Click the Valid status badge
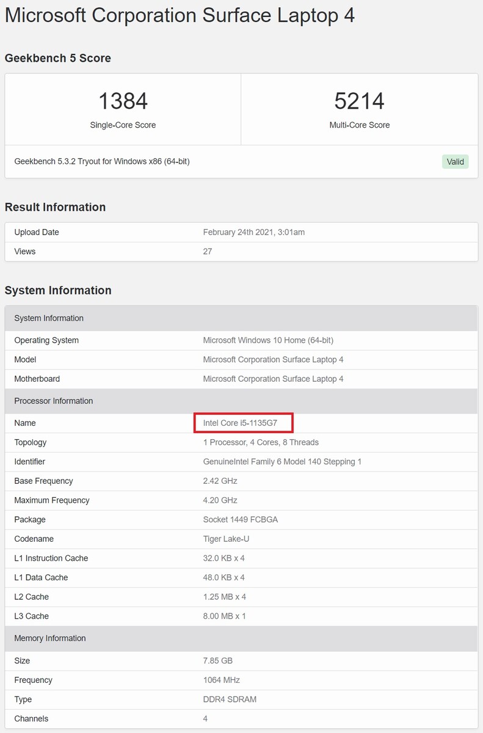This screenshot has height=733, width=483. click(455, 162)
